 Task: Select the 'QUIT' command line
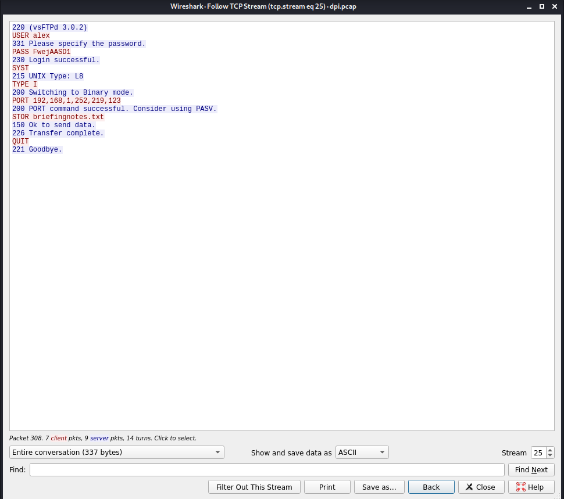tap(20, 141)
